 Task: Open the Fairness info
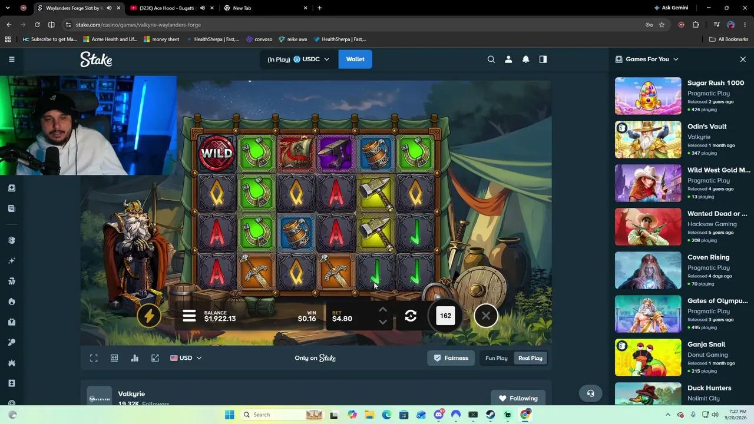pyautogui.click(x=451, y=358)
